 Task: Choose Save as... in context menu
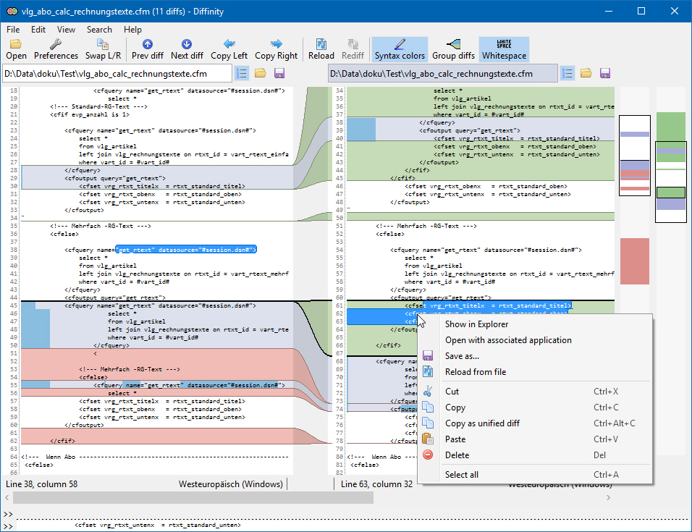[534, 356]
